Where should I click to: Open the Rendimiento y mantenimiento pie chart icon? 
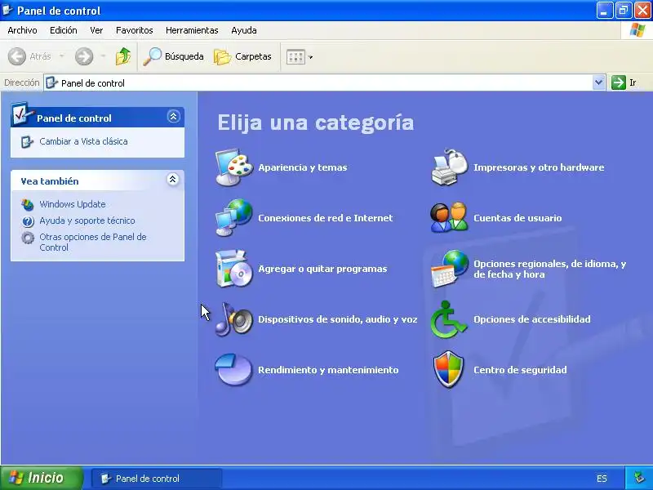coord(233,370)
